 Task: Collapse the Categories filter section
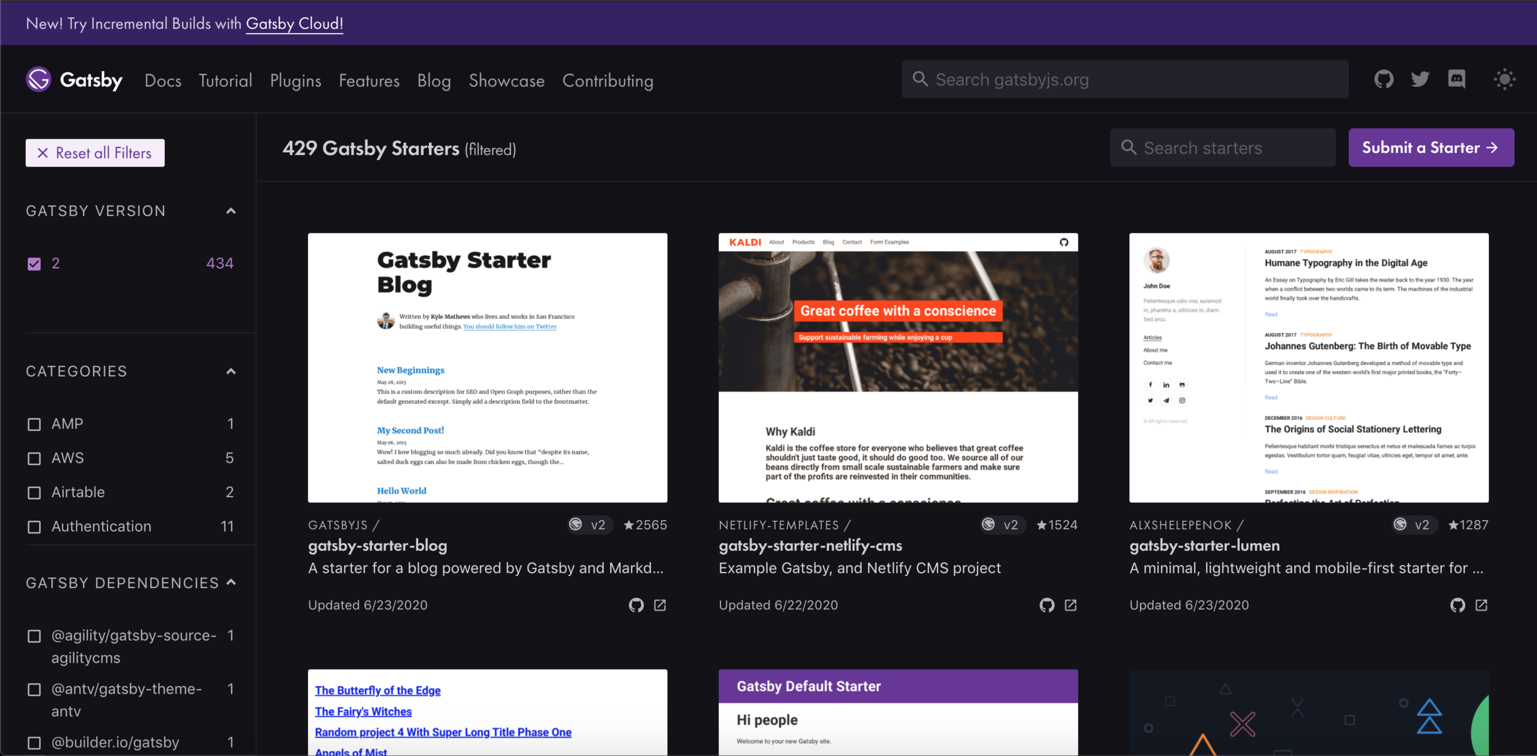pos(231,371)
